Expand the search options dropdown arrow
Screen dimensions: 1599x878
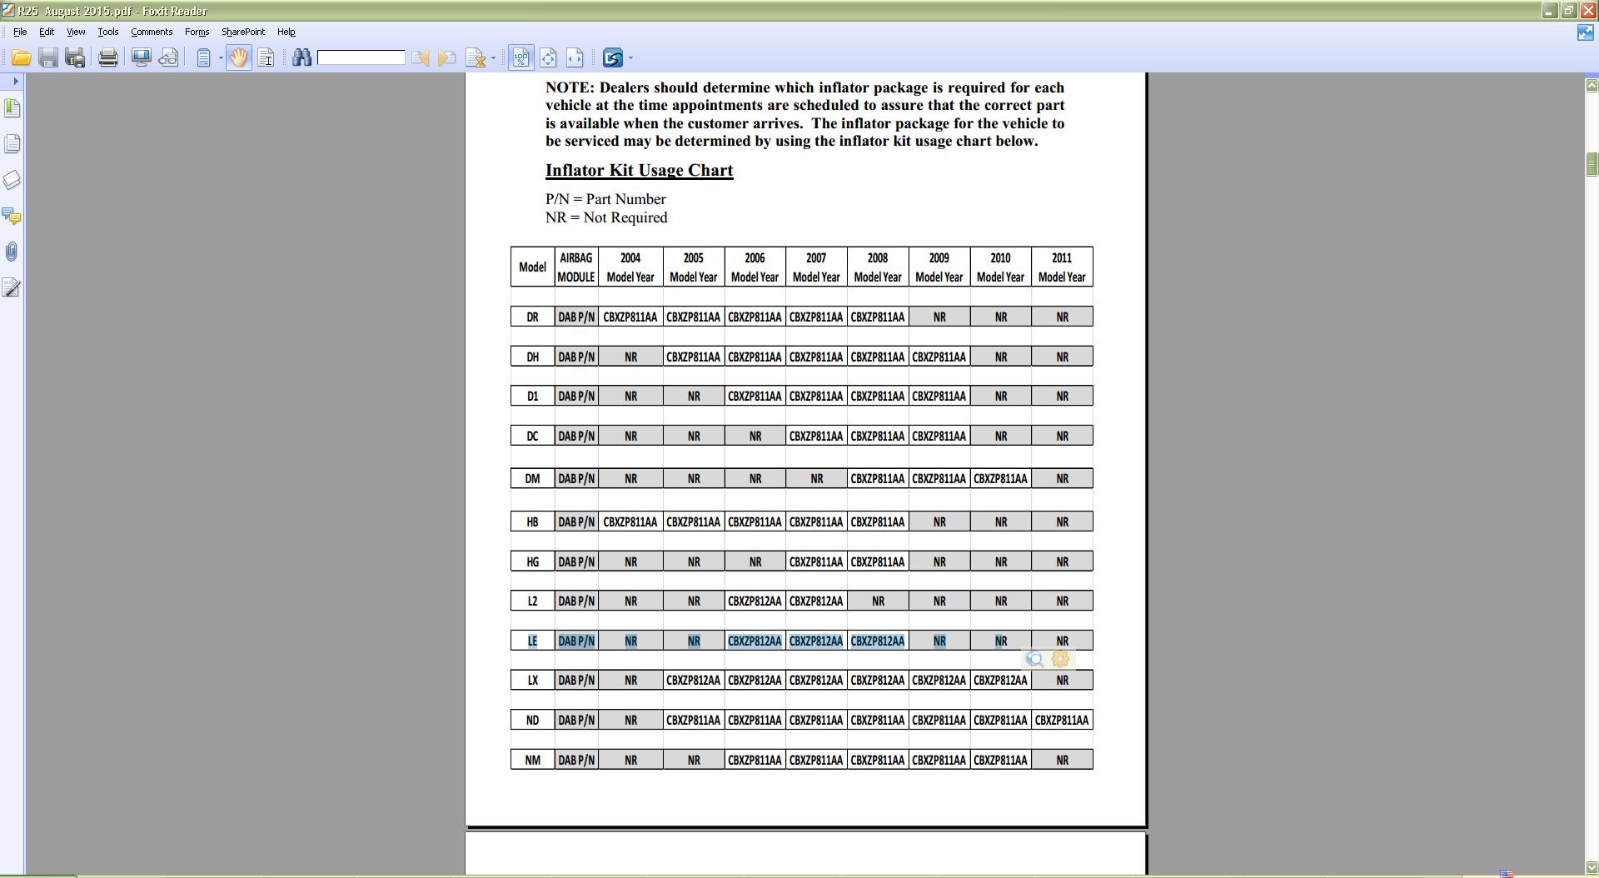click(x=493, y=58)
